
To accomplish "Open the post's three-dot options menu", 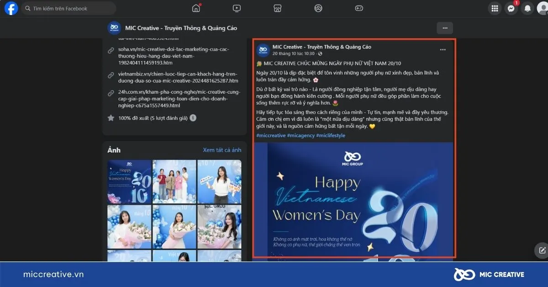I will [442, 50].
